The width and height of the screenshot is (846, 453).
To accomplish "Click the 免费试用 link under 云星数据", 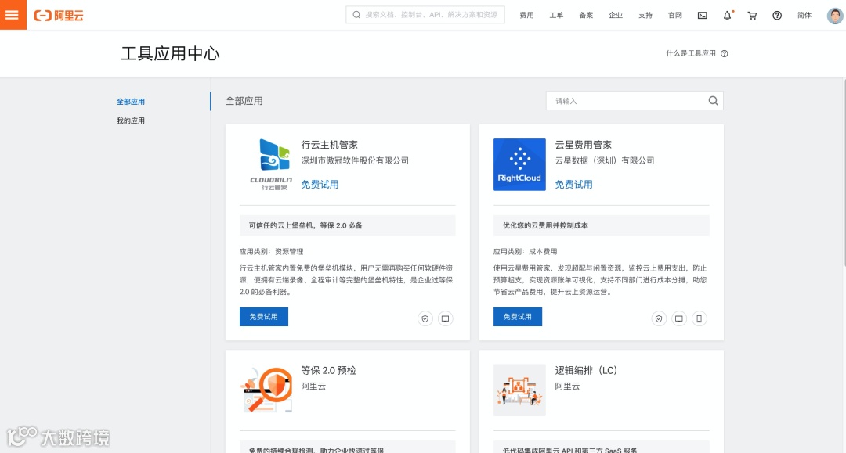I will [573, 184].
